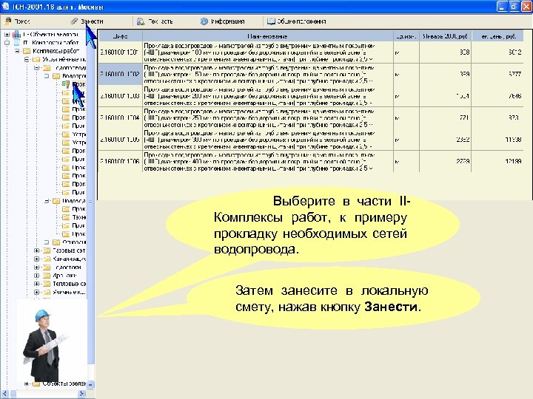The image size is (533, 399).
Task: Click the Ед.изм. column header
Action: coord(406,36)
